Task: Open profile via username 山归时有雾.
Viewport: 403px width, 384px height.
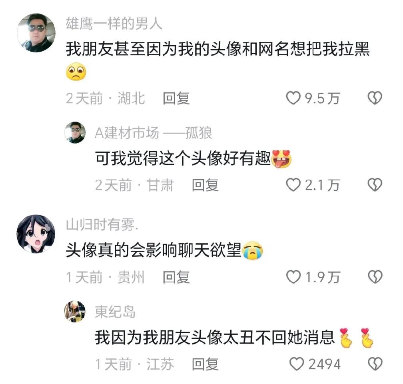Action: click(x=102, y=224)
